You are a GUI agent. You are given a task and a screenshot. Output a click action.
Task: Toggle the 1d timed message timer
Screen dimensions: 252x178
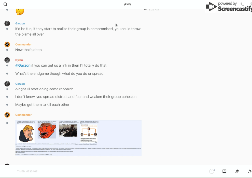[212, 171]
